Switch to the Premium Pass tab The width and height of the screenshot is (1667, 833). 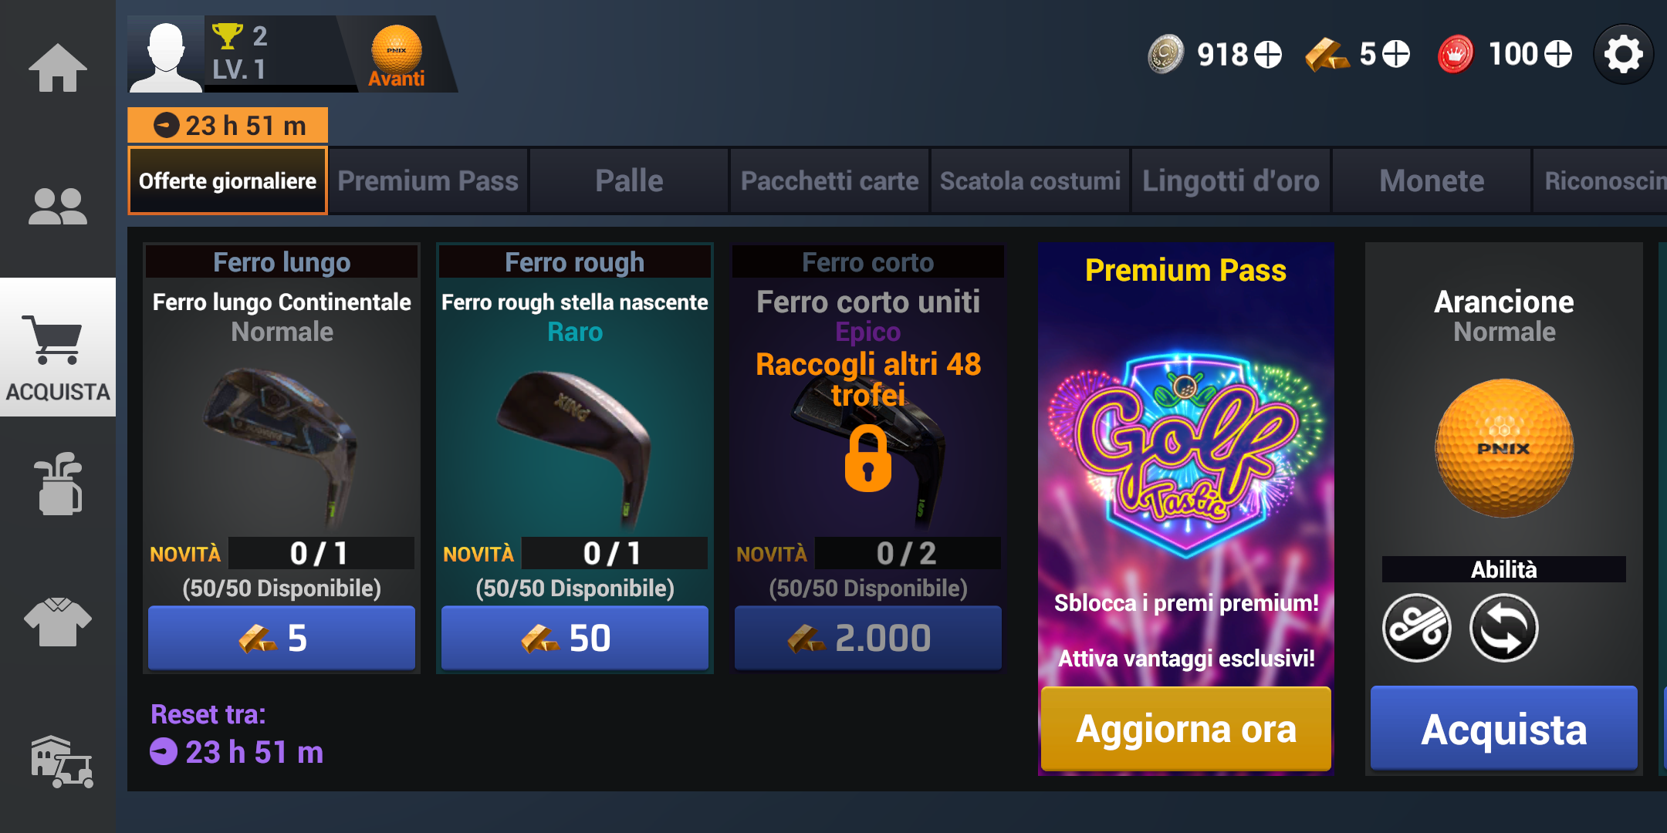(x=428, y=181)
